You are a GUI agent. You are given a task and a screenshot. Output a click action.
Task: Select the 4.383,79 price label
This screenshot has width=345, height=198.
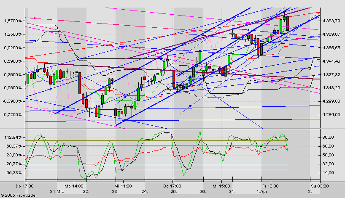331,21
